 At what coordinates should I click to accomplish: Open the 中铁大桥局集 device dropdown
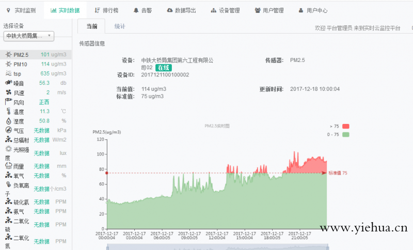pos(29,36)
